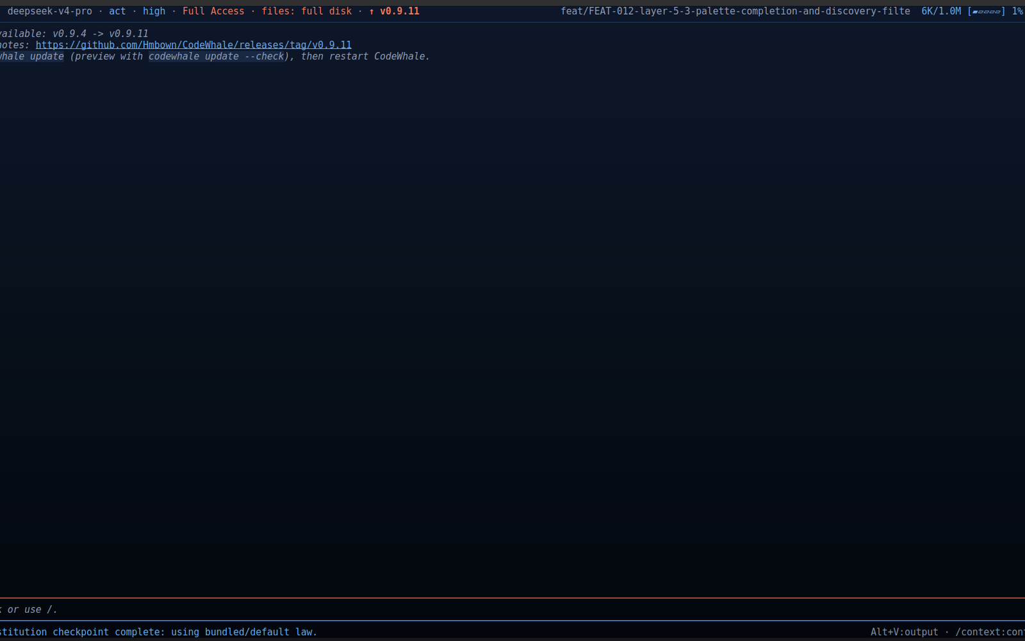
Task: Click the v0.9.11 update-available indicator
Action: click(x=394, y=12)
